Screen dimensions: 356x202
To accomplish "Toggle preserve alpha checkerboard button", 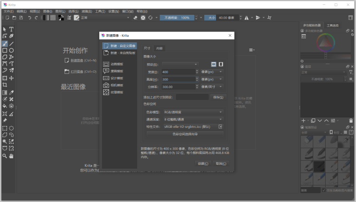I will click(143, 18).
